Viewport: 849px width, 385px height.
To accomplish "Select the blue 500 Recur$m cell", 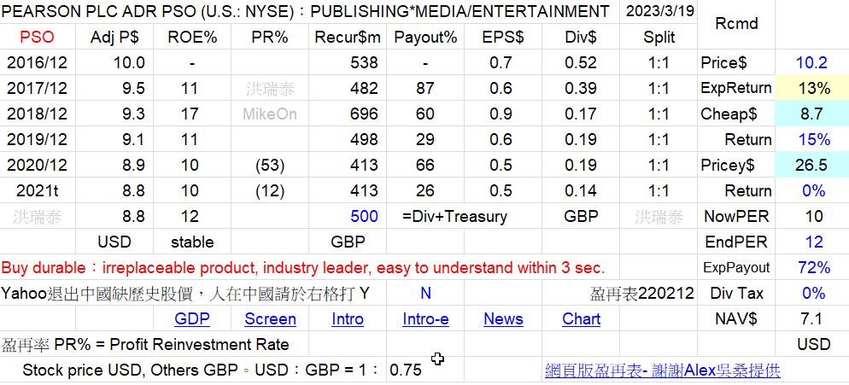I will [348, 216].
